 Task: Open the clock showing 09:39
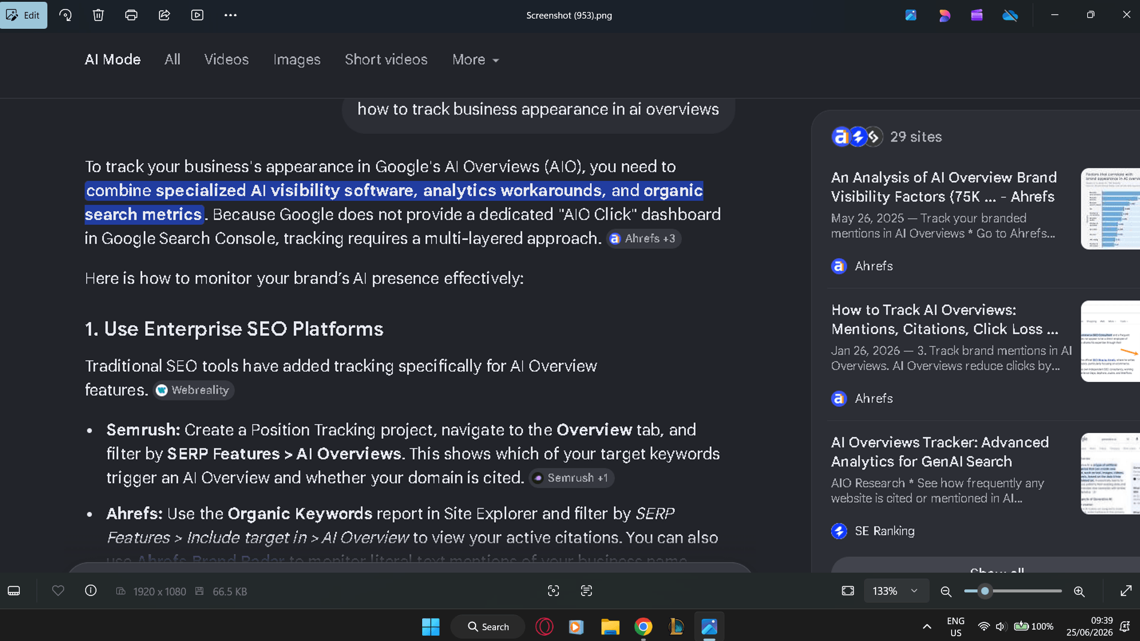pyautogui.click(x=1090, y=627)
